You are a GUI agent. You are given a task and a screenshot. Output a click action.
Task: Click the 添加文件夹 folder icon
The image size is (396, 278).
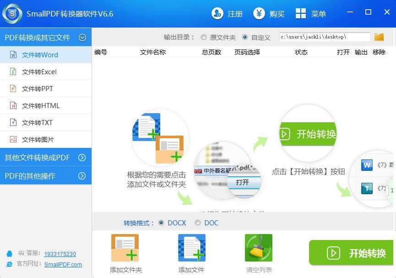[125, 248]
